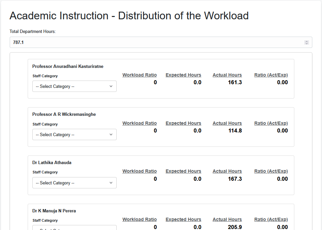The width and height of the screenshot is (322, 230).
Task: Expand Staff Category dropdown for Professor A R Wickremasinghe
Action: point(74,134)
